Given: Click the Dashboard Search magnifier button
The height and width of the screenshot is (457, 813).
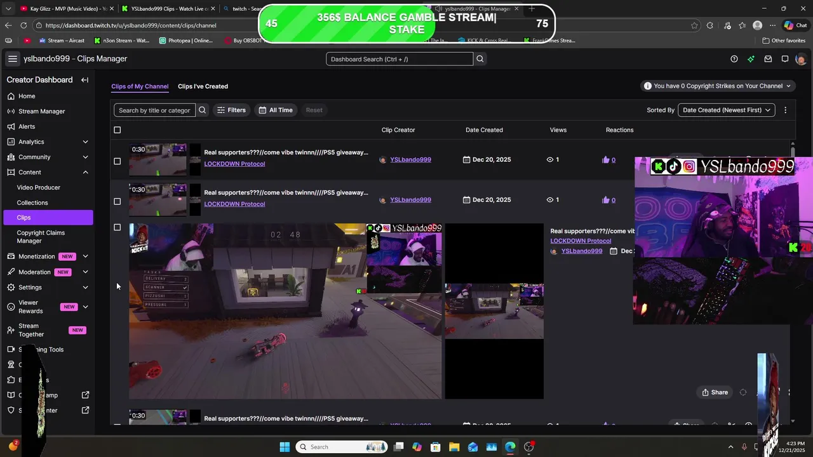Looking at the screenshot, I should 480,59.
